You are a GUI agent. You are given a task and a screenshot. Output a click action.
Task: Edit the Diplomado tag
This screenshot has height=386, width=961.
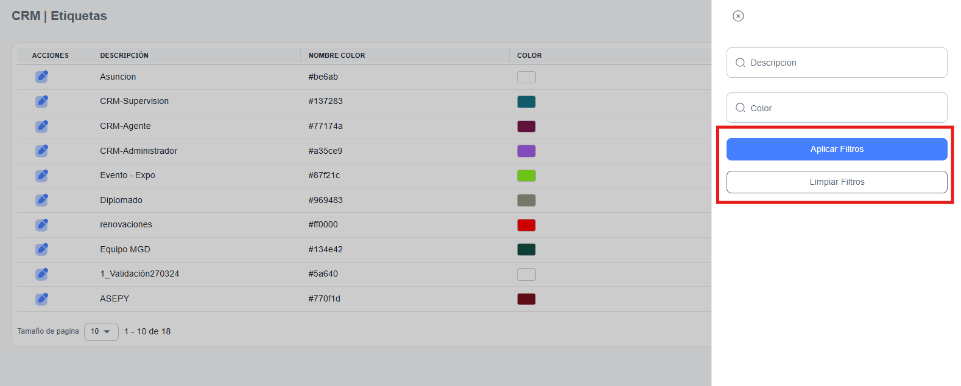(41, 200)
